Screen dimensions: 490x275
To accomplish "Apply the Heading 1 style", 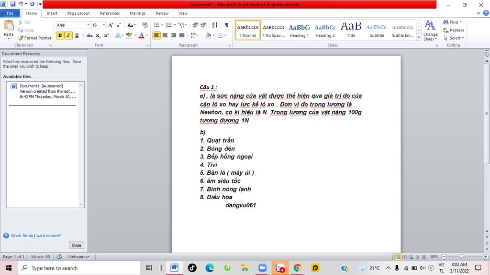I will 299,30.
